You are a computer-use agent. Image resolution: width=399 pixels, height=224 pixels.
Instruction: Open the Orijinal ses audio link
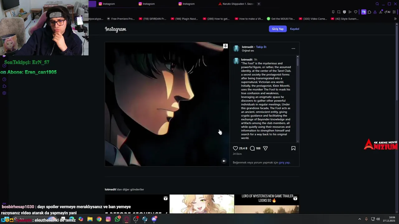point(248,51)
